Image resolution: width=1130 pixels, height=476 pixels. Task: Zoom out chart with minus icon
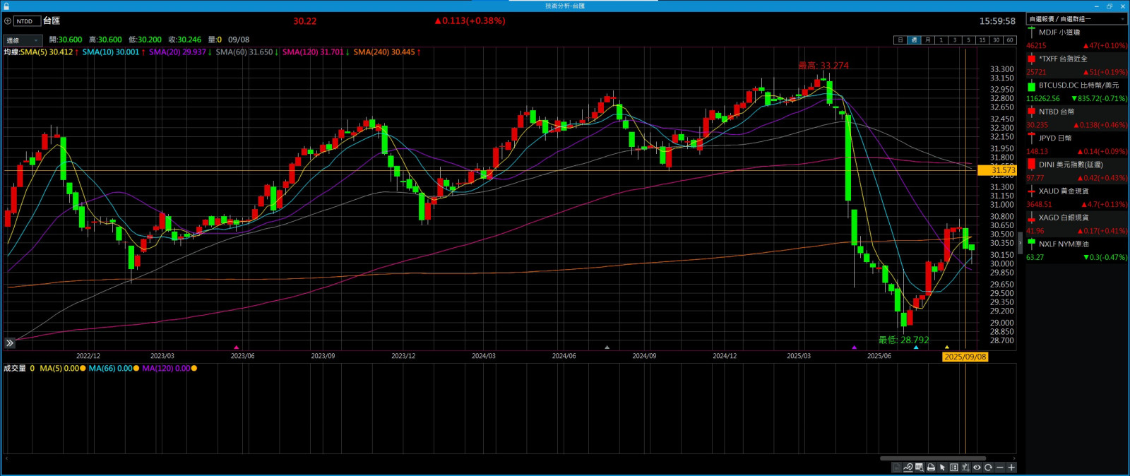tap(999, 468)
